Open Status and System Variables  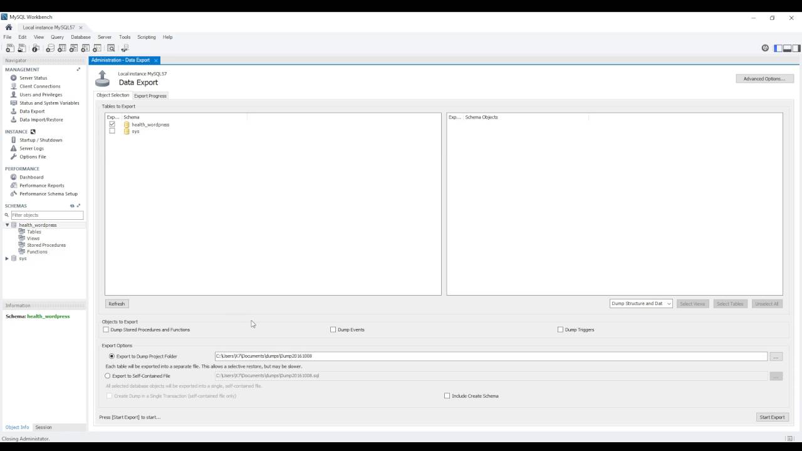coord(49,103)
